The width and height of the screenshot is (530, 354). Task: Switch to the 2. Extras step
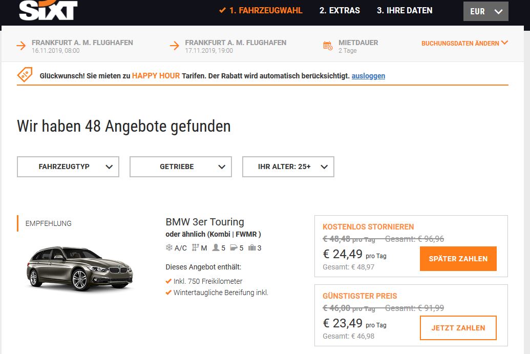(340, 10)
